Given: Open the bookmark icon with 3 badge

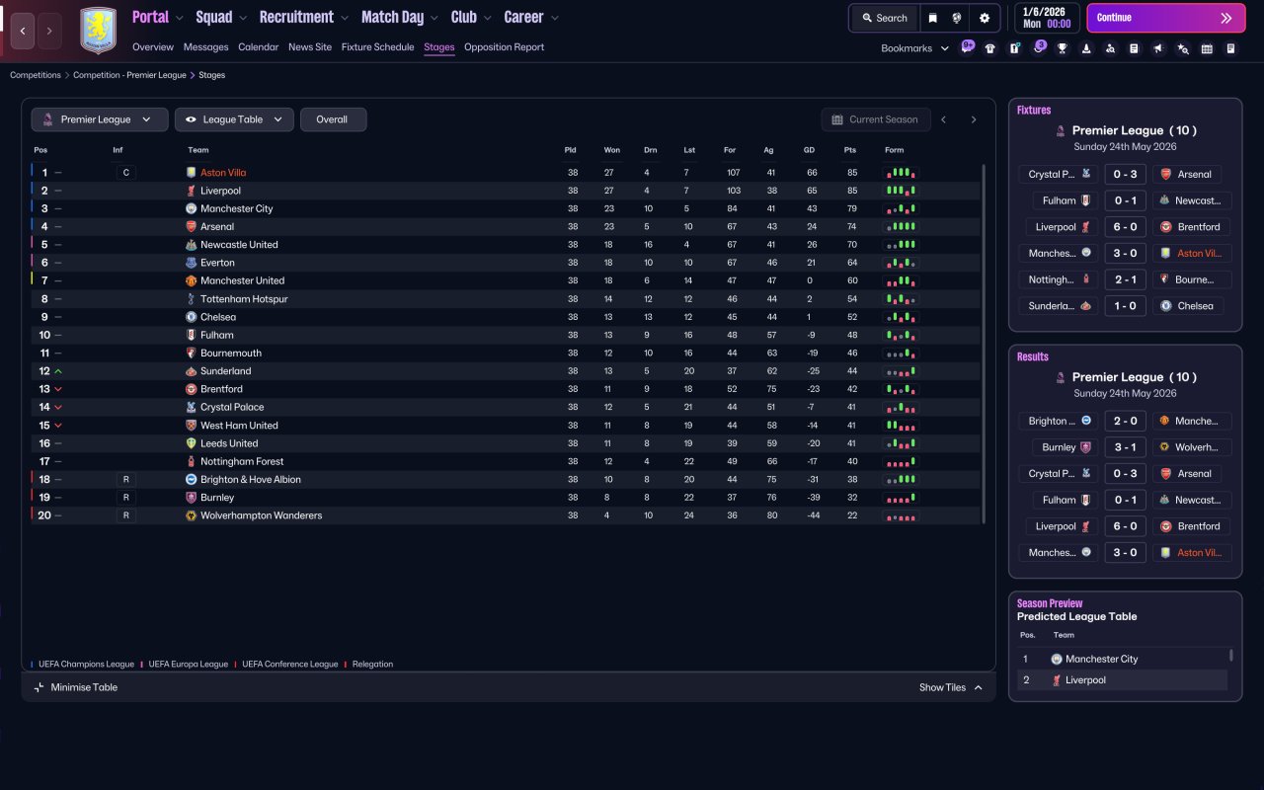Looking at the screenshot, I should pos(1038,47).
